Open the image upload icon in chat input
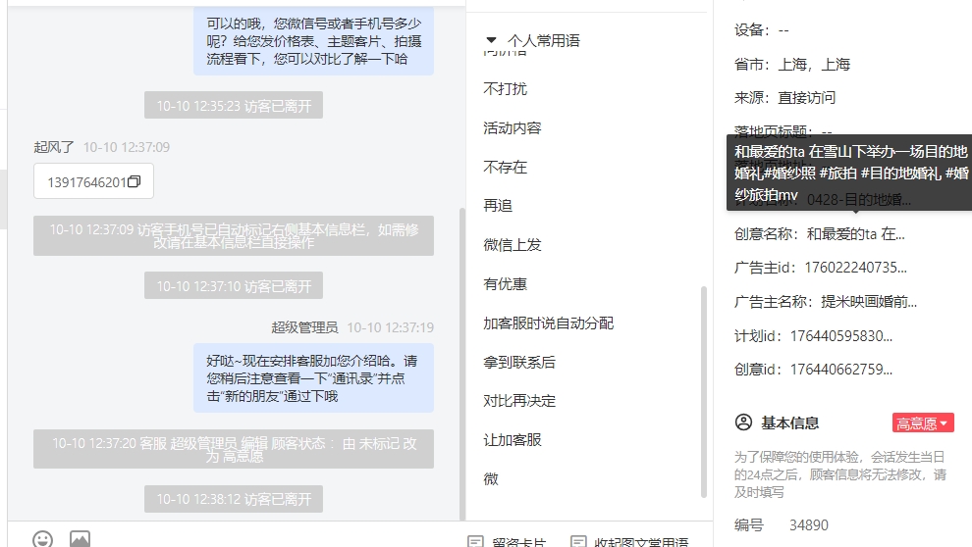 coord(80,539)
